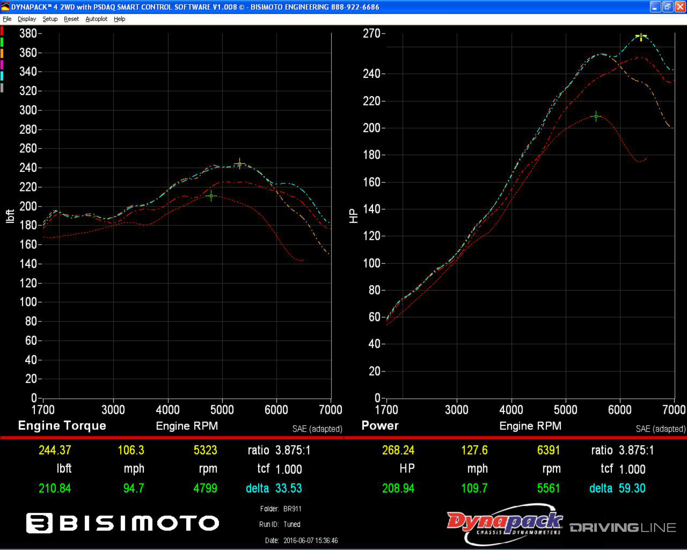Open the Help menu
Viewport: 687px width, 550px height.
pyautogui.click(x=120, y=19)
